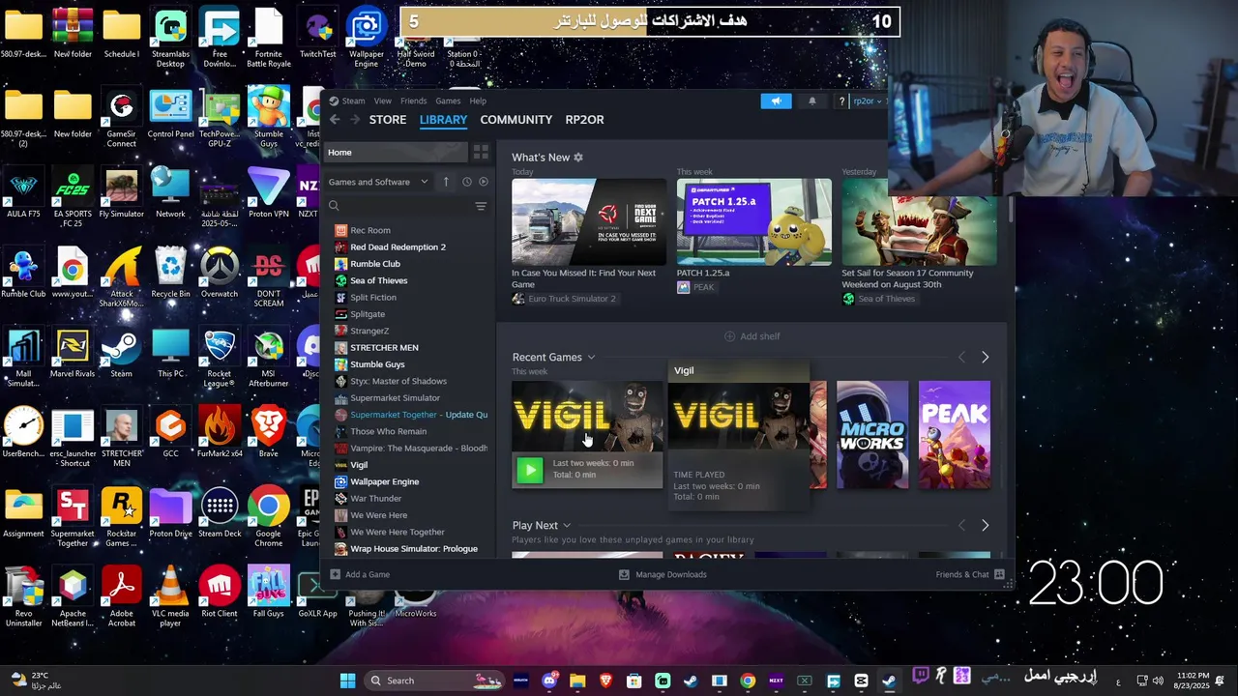Screen dimensions: 1238x696
Task: Click the sort ascending arrow in library sidebar
Action: point(446,182)
